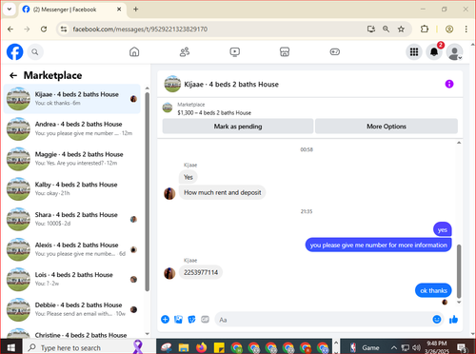Open emoji picker in message box
Screen dimensions: 476x354
[x=437, y=320]
